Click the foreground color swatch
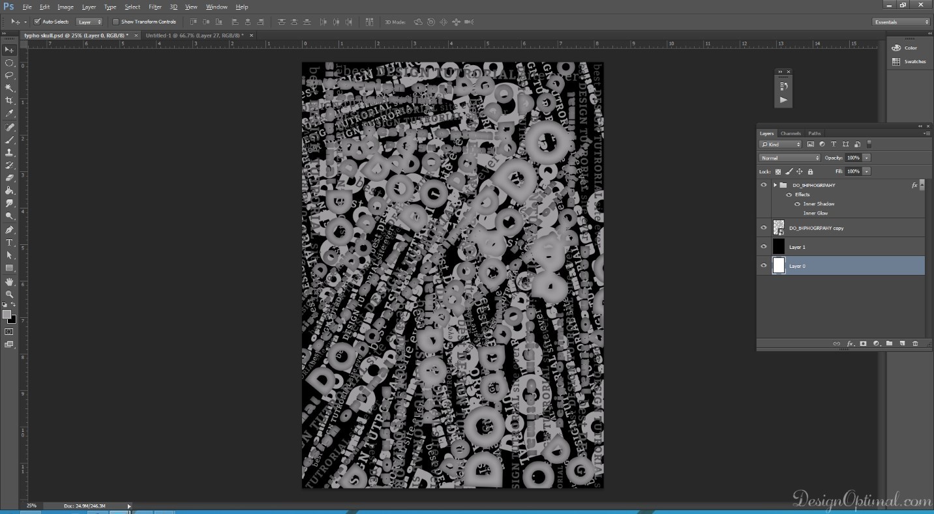This screenshot has width=934, height=514. (7, 315)
